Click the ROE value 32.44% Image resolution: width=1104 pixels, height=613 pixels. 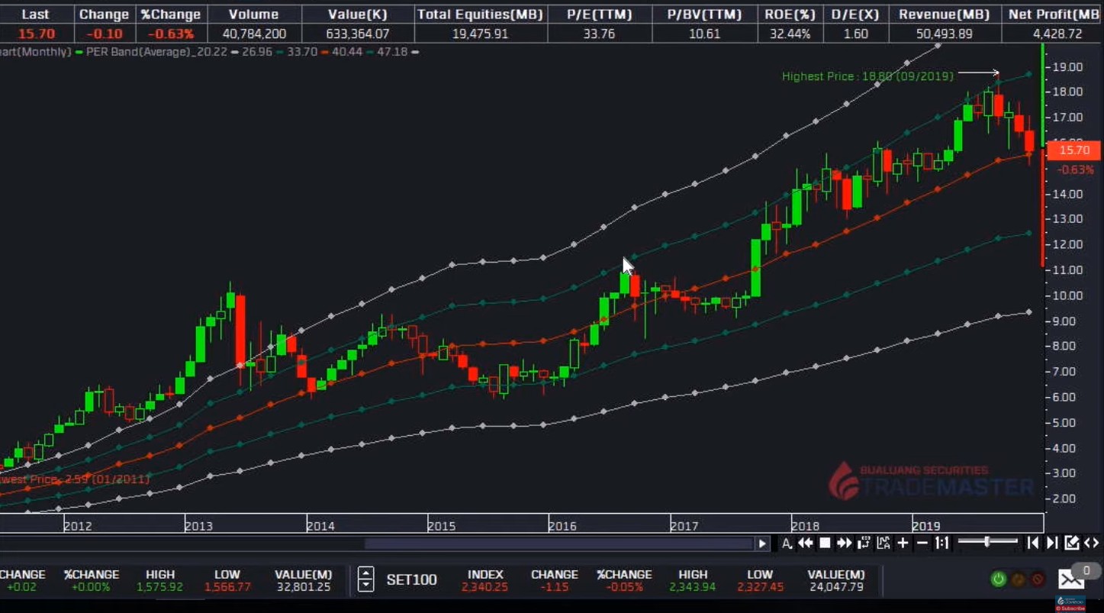pyautogui.click(x=790, y=34)
